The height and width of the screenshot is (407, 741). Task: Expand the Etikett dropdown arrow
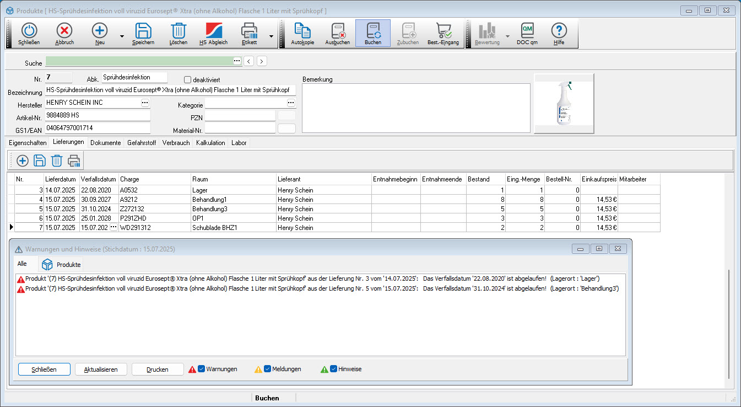pos(271,36)
